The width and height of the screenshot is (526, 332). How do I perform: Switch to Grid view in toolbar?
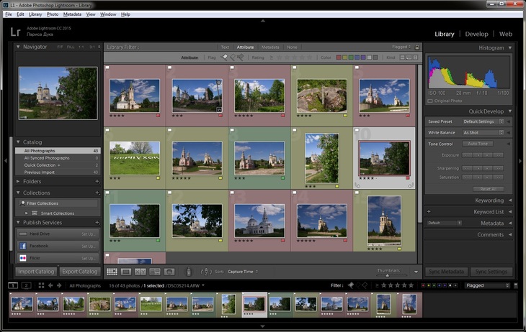click(112, 272)
